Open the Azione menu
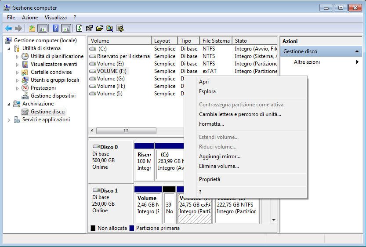This screenshot has width=366, height=247. pos(30,18)
